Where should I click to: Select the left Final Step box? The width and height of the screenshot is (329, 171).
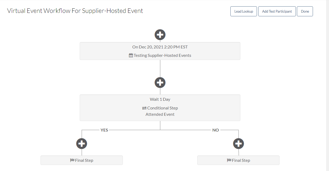point(82,160)
